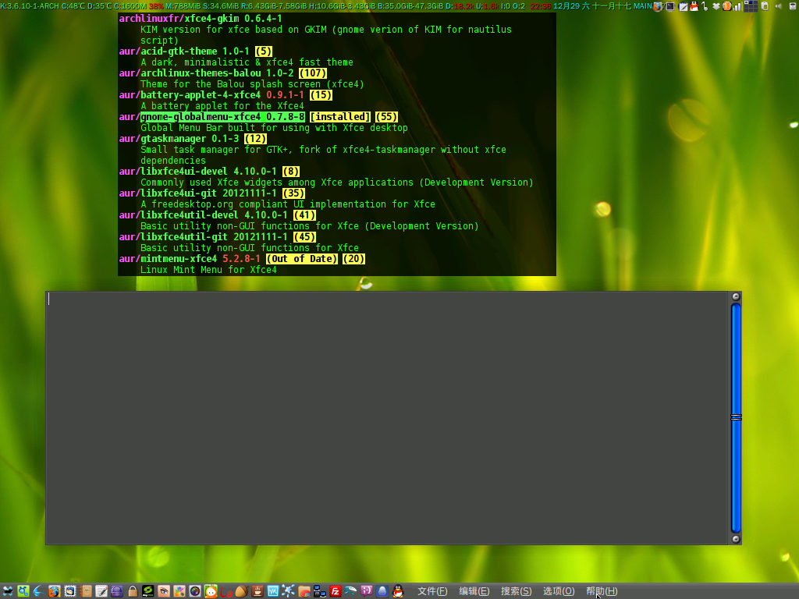Click the orange number-one tray icon

727,6
